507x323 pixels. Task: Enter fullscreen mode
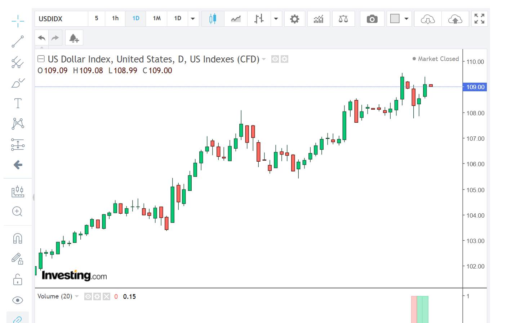tap(480, 19)
